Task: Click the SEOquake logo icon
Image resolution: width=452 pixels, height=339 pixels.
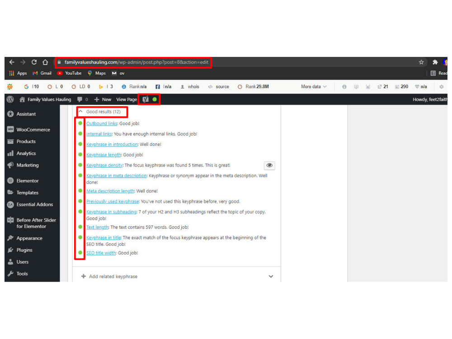Action: pos(10,86)
